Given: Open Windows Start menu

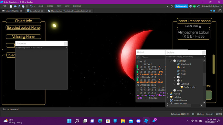Looking at the screenshot, I should point(69,121).
